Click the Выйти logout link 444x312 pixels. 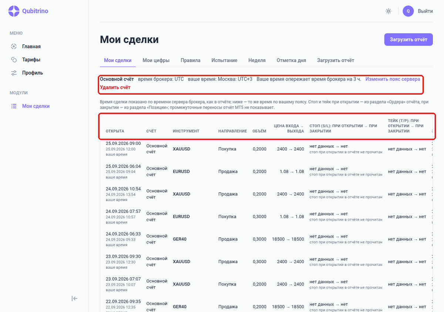pos(425,11)
